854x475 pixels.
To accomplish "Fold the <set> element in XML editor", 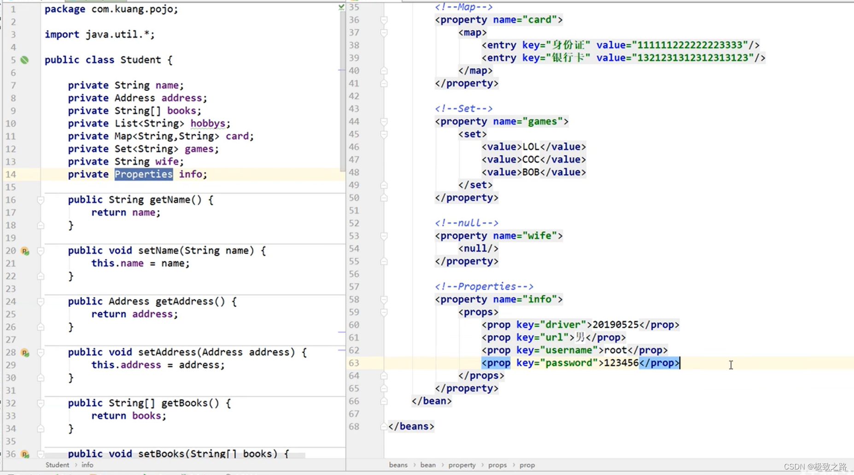I will [x=384, y=134].
